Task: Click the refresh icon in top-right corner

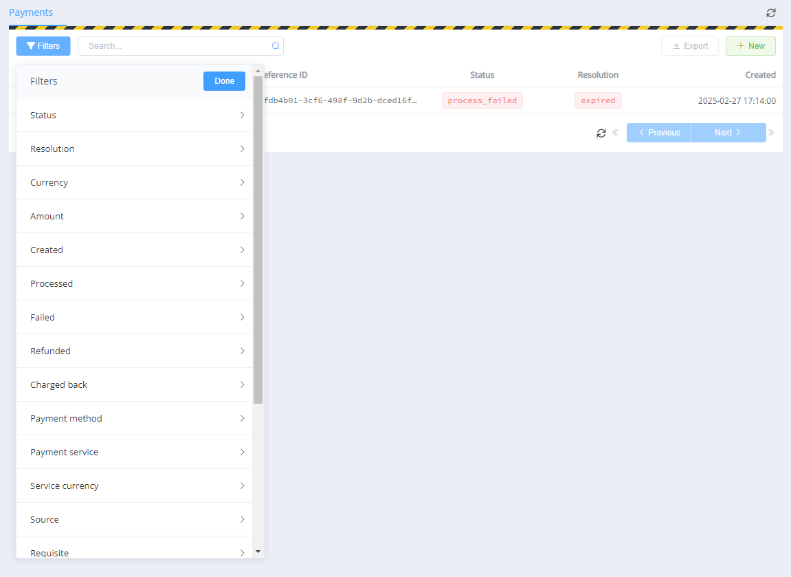Action: click(771, 13)
